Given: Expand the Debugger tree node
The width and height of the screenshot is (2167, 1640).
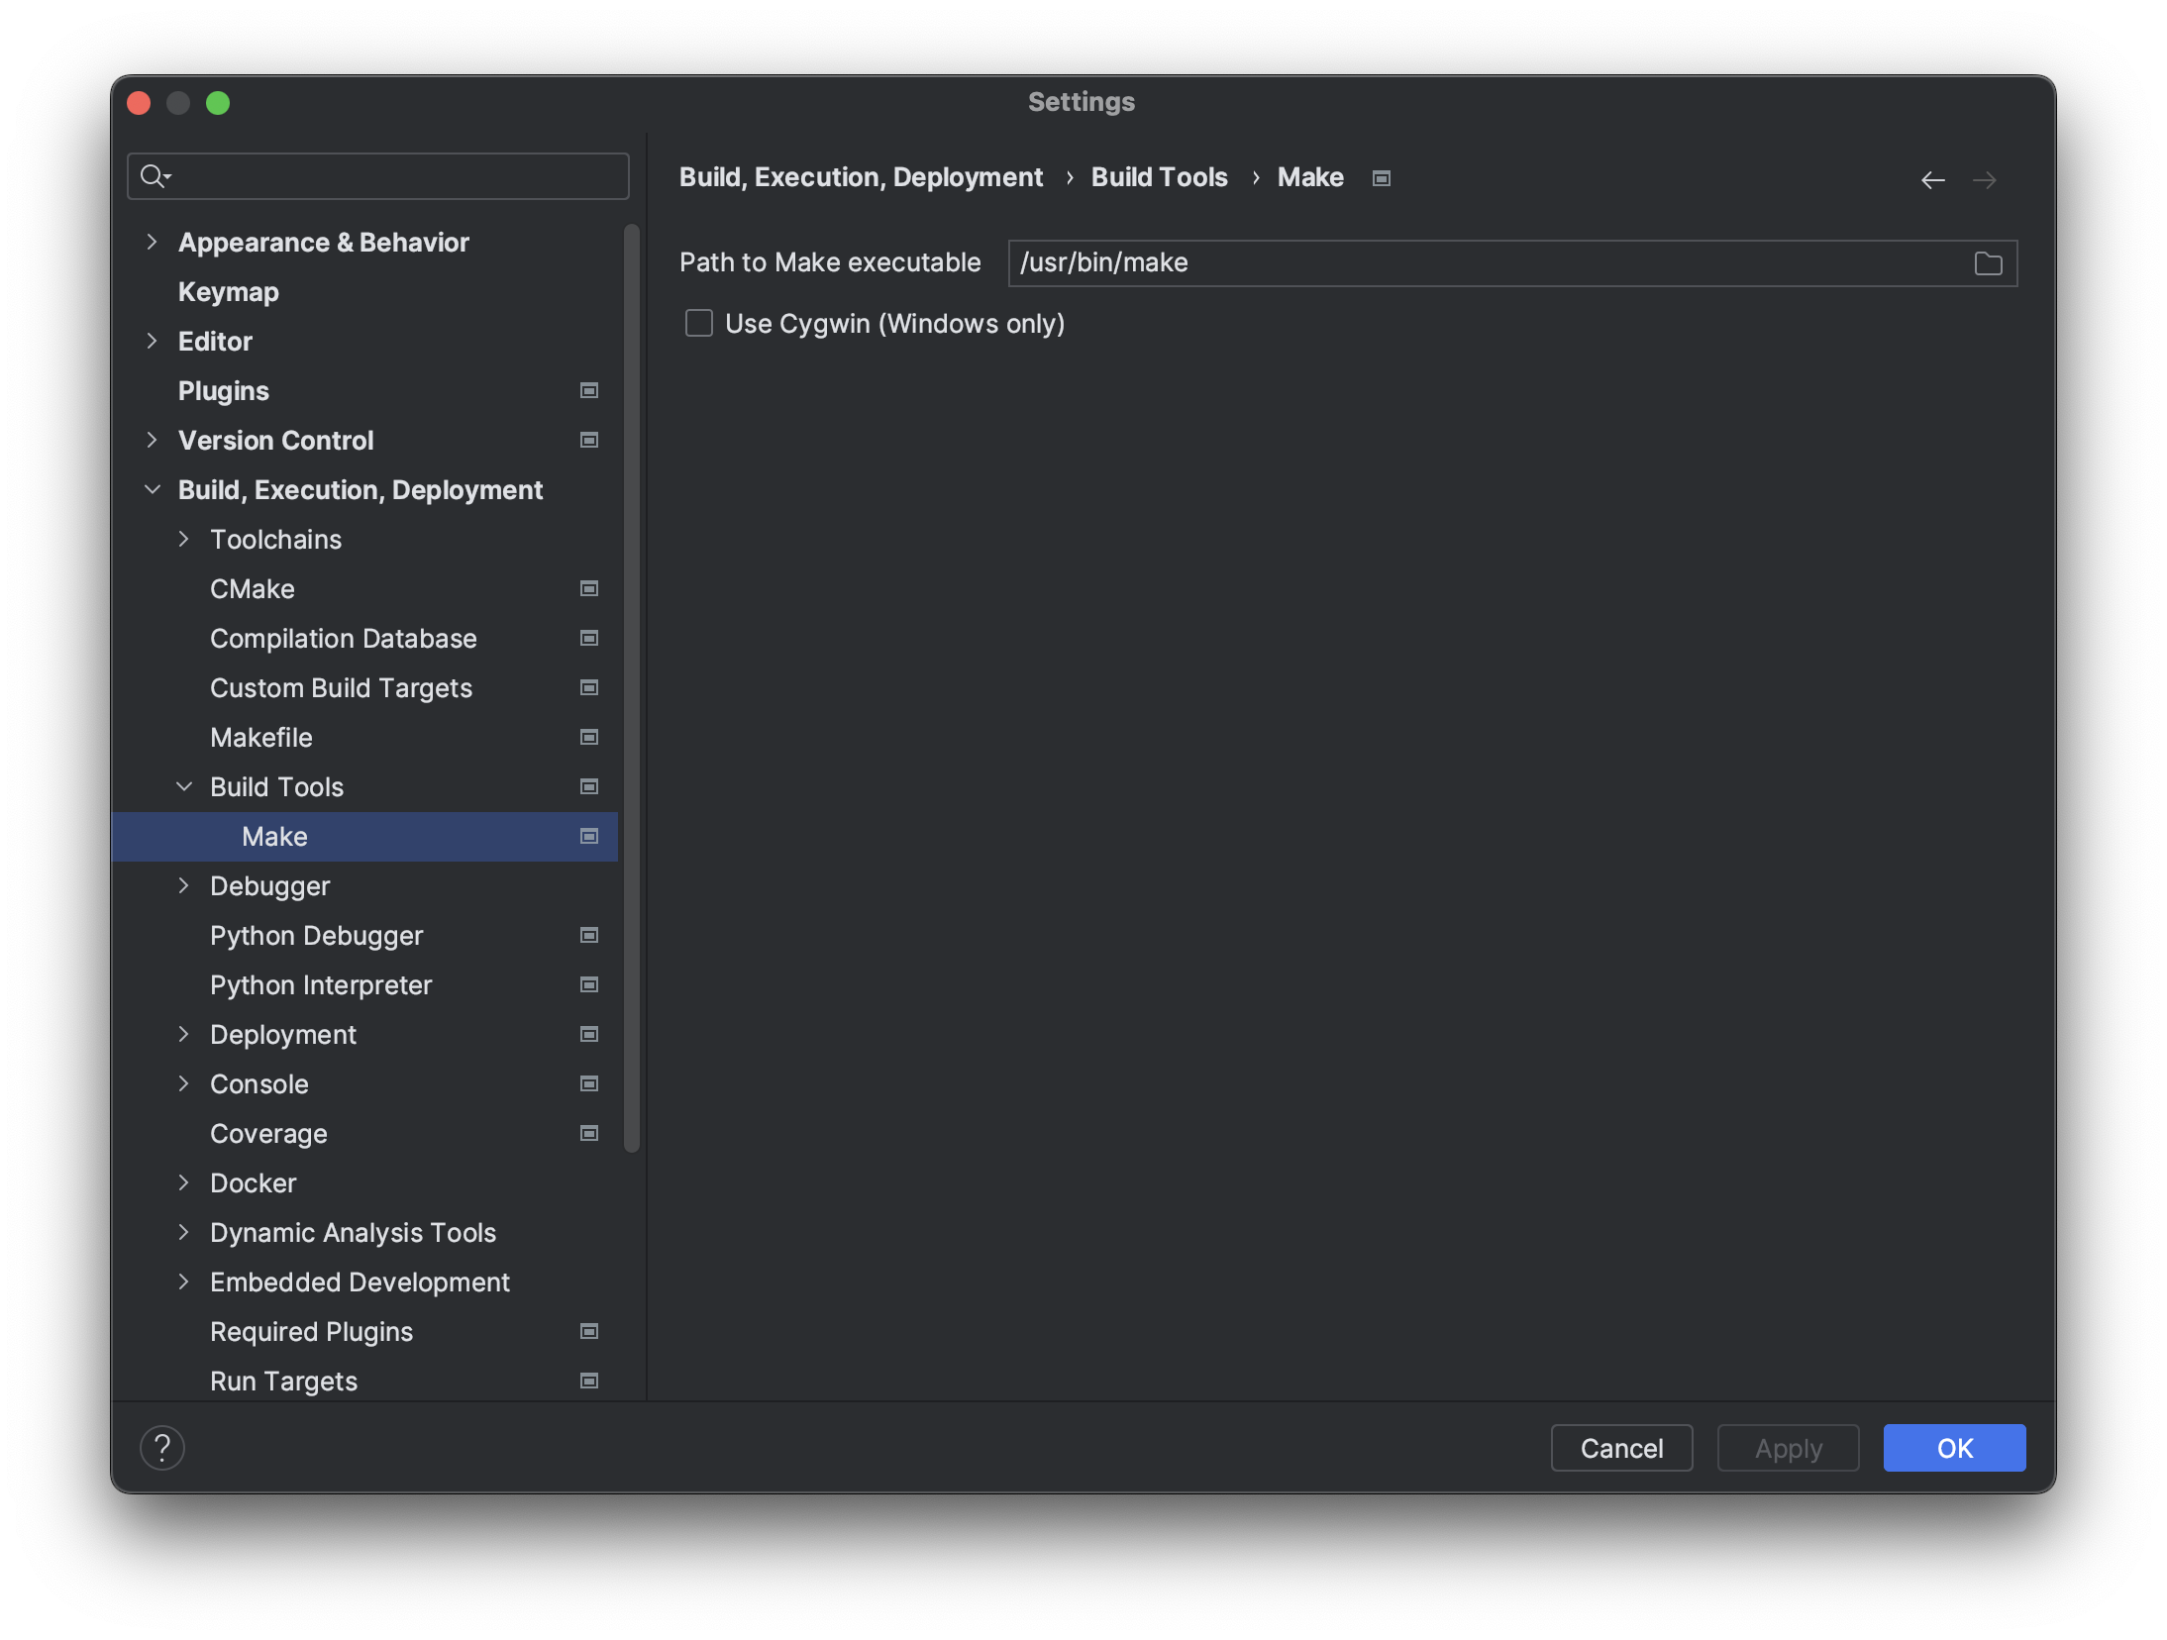Looking at the screenshot, I should point(183,885).
